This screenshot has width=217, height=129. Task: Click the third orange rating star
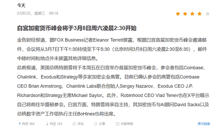pos(192,14)
